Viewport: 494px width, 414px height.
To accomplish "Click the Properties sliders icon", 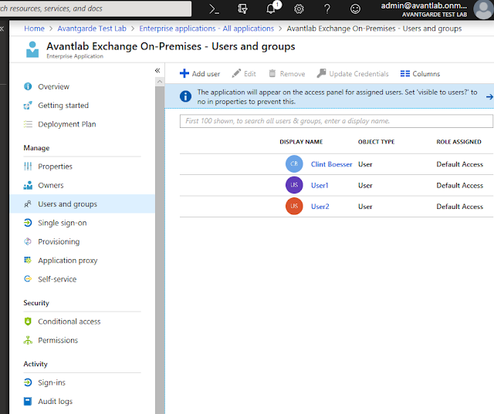I will [x=28, y=166].
